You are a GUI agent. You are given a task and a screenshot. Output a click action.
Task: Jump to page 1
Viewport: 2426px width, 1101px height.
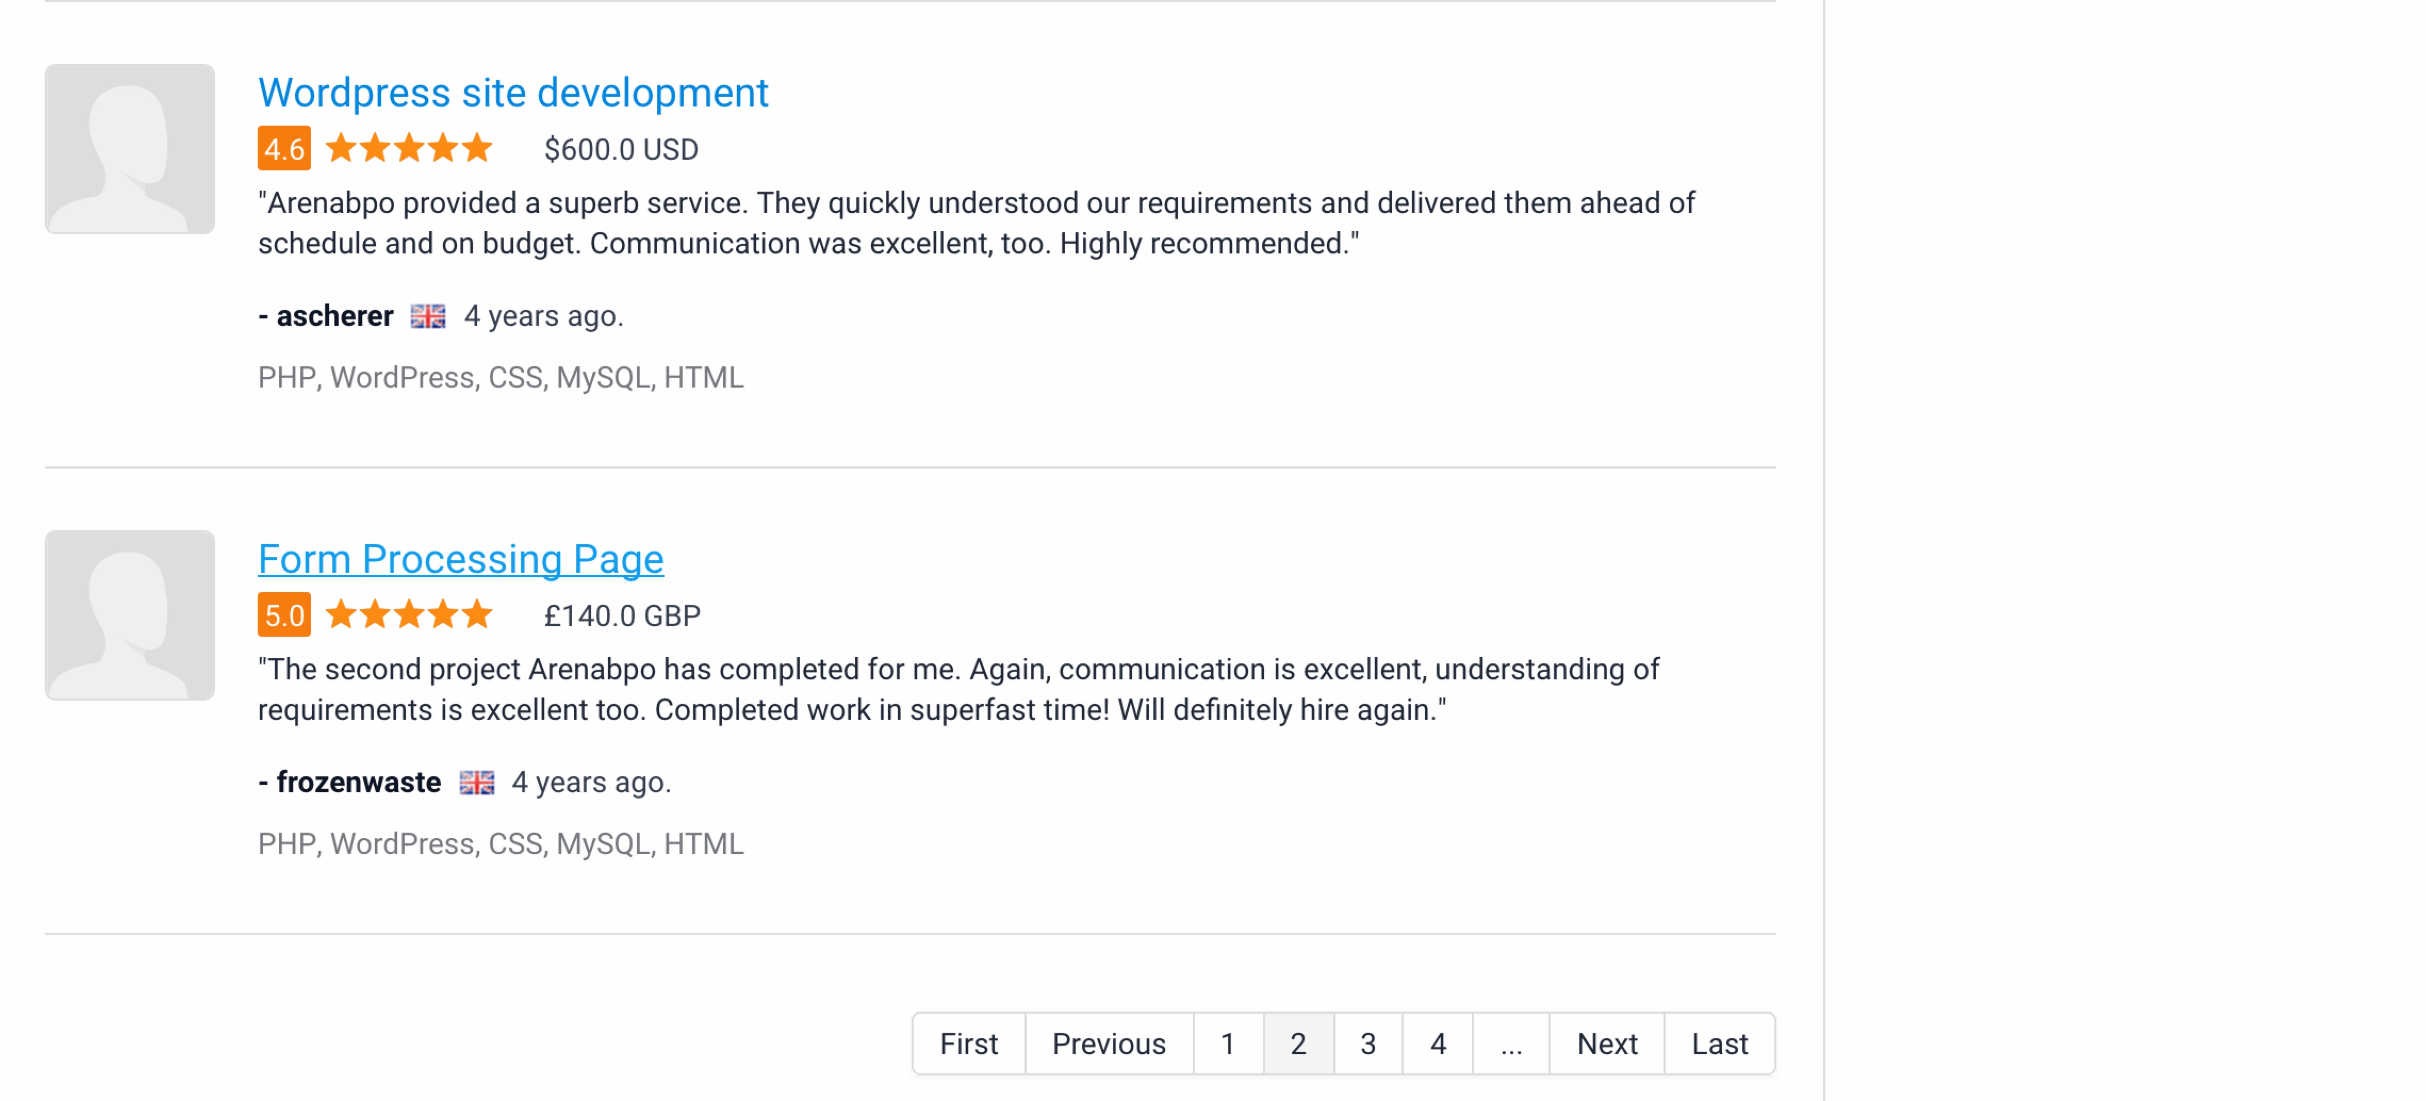click(1227, 1044)
